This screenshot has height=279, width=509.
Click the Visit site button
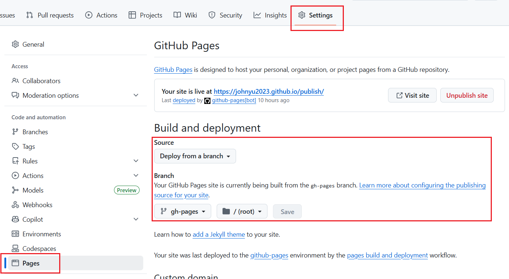point(412,95)
